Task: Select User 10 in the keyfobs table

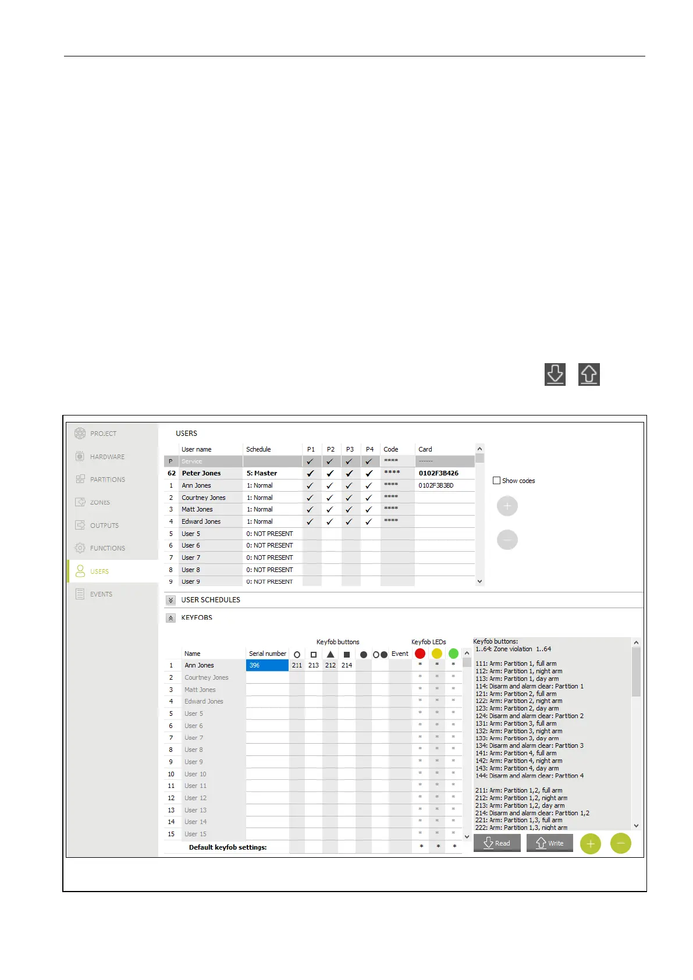Action: pos(196,774)
